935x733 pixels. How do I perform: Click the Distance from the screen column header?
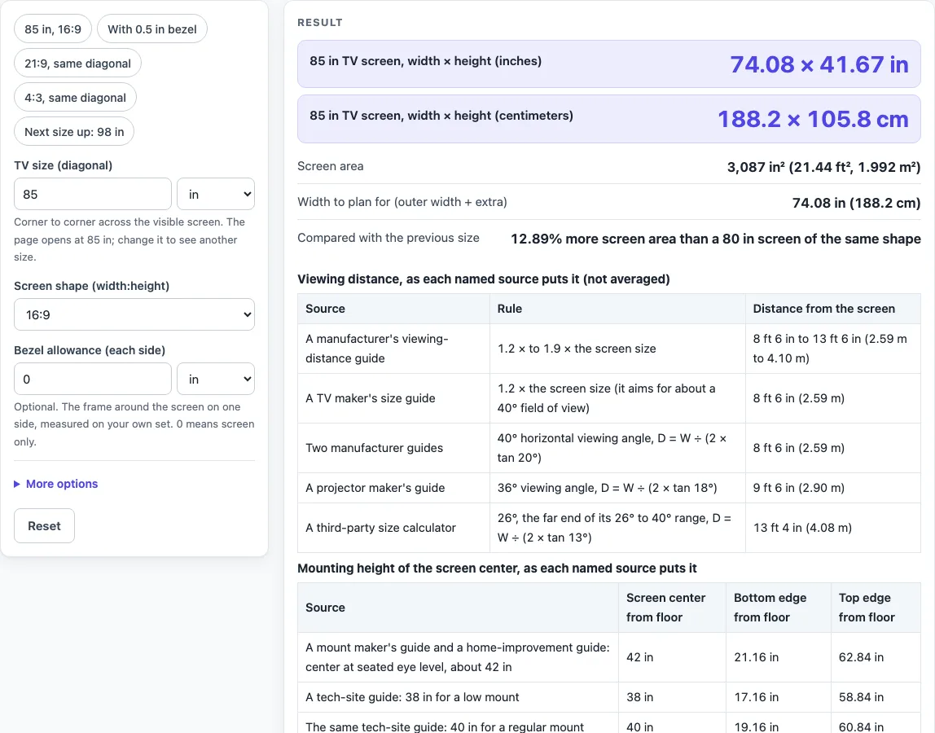[823, 309]
